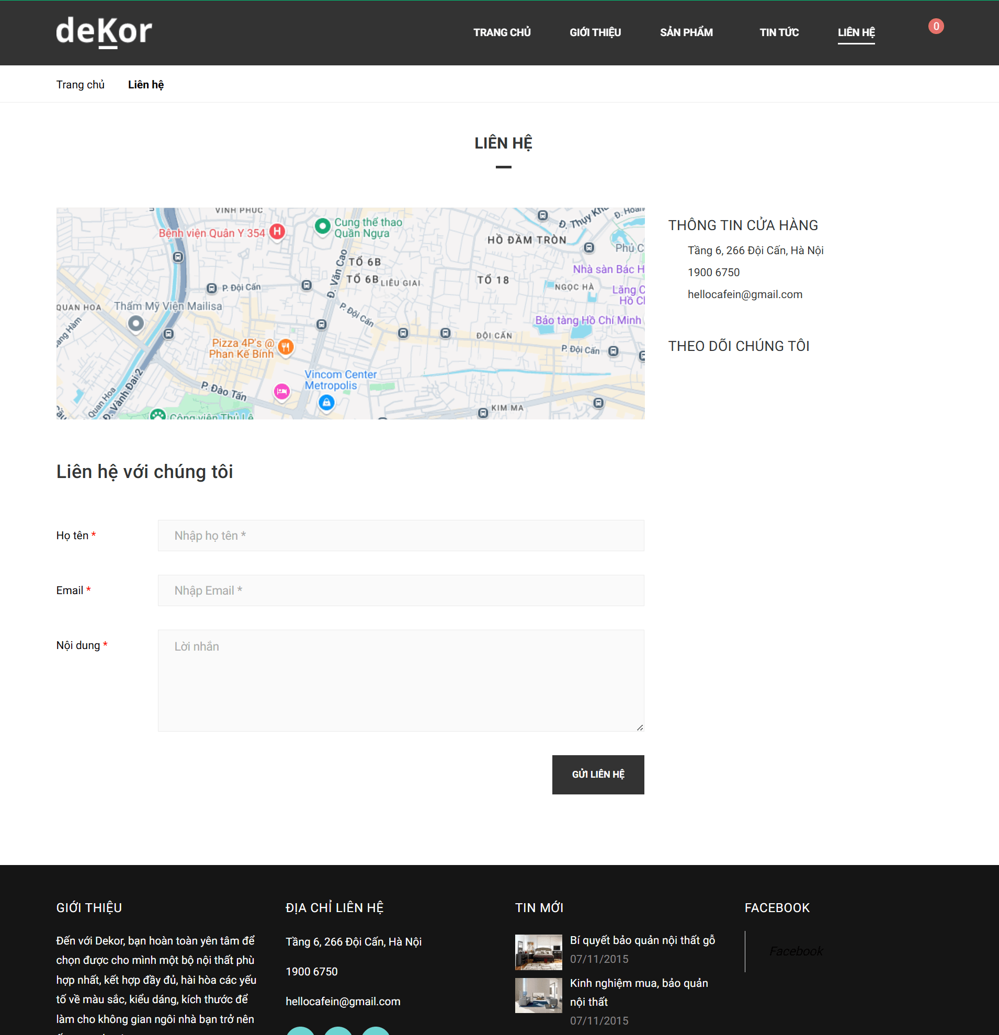The image size is (999, 1035).
Task: Go to the GIỚI THIỆU page
Action: 595,33
